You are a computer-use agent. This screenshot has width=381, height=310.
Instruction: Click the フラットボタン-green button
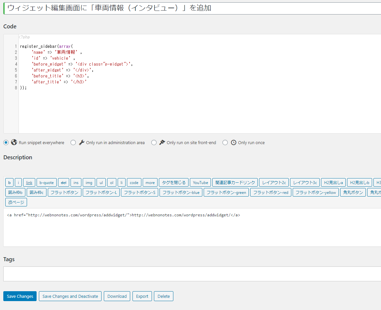pyautogui.click(x=226, y=192)
